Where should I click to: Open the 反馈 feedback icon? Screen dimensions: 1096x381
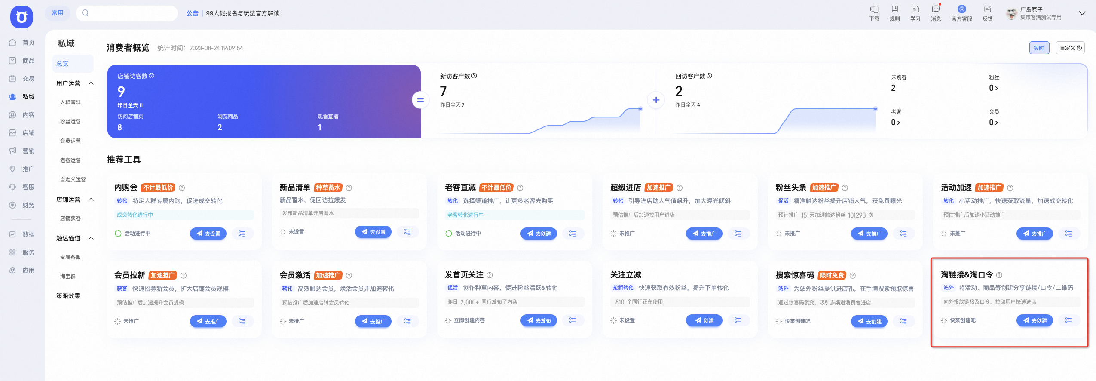[x=987, y=13]
